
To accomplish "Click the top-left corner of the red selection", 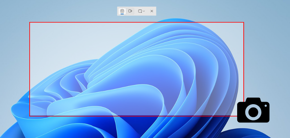I will pos(30,22).
